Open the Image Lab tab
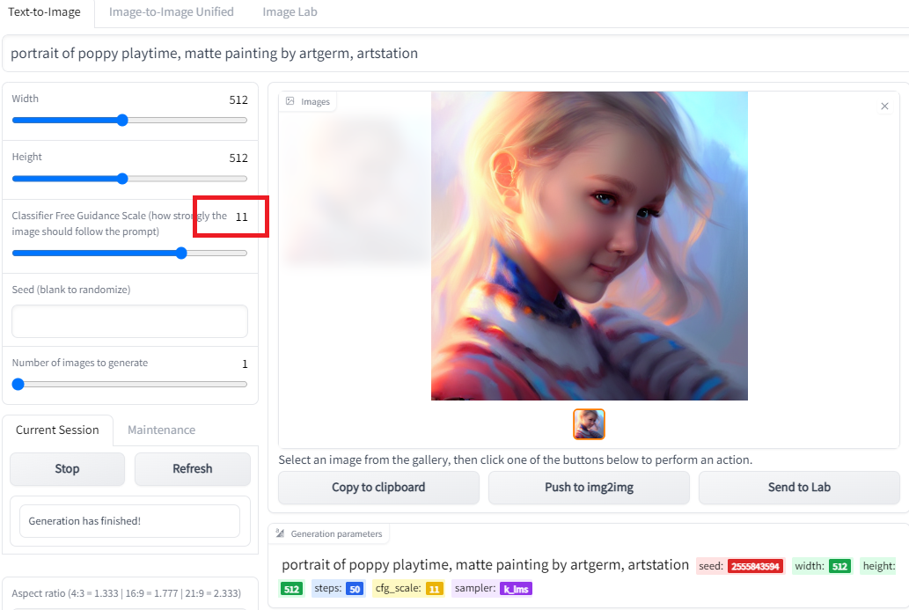Image resolution: width=909 pixels, height=610 pixels. point(290,12)
